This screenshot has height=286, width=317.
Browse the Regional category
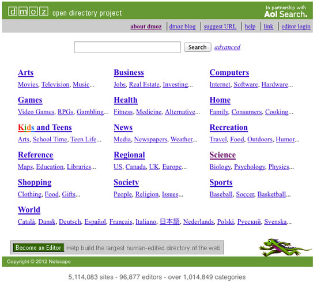129,155
